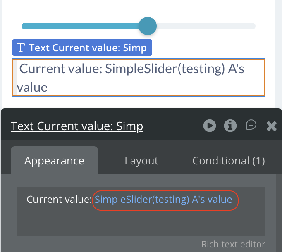
Task: Click the blank canvas above the slider
Action: tap(139, 8)
